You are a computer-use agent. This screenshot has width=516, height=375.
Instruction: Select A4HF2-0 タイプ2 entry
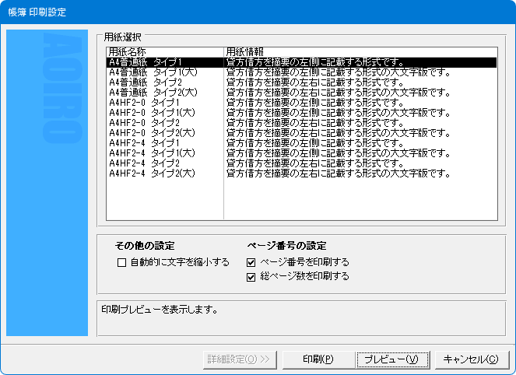144,122
